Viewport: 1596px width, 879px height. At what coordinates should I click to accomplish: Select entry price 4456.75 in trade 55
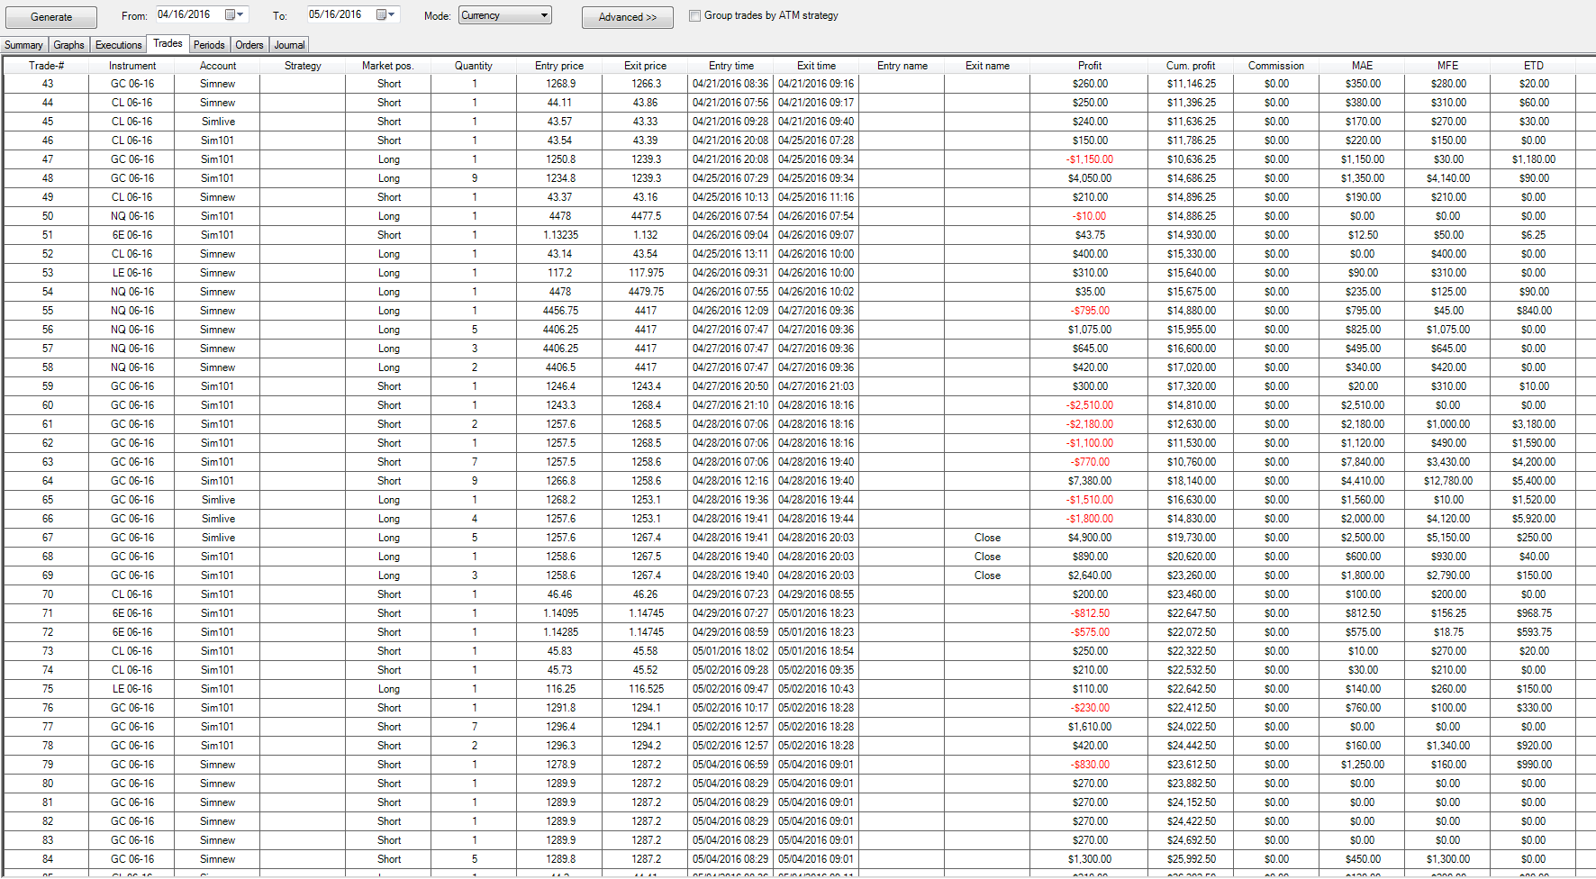click(x=560, y=311)
